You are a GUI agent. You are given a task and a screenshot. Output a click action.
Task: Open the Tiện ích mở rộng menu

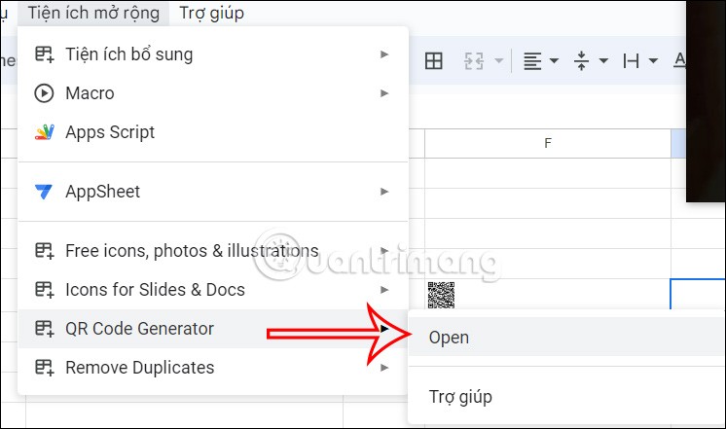pyautogui.click(x=93, y=13)
